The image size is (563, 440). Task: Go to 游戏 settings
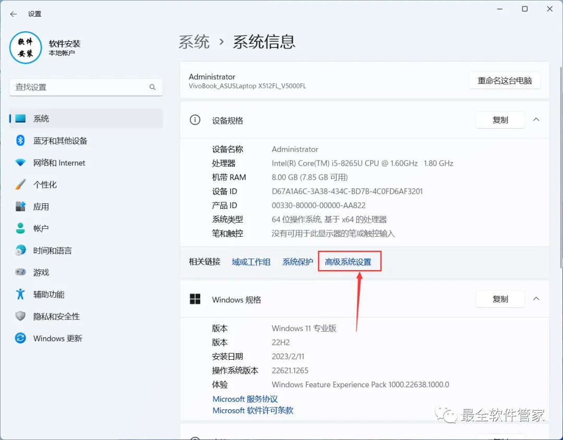(86, 272)
